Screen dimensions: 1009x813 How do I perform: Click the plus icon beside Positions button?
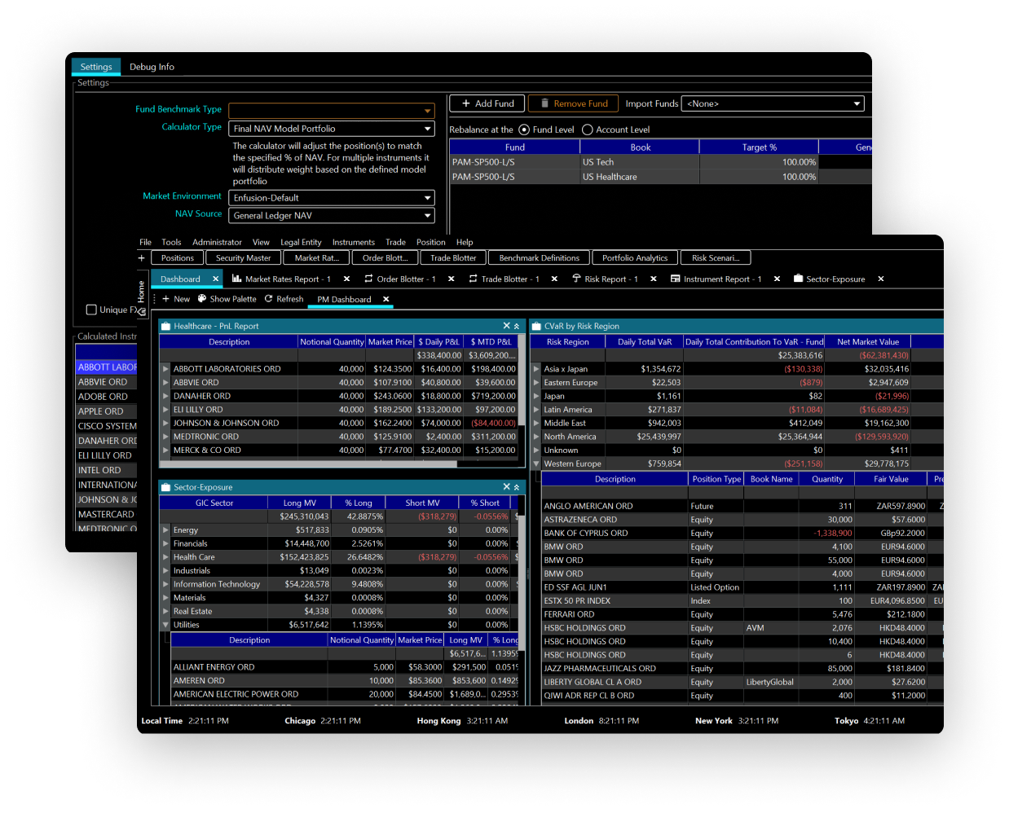141,258
